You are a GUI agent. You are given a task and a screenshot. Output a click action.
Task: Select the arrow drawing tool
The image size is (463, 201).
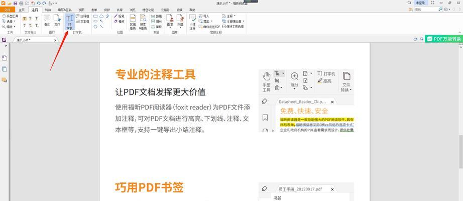[101, 21]
